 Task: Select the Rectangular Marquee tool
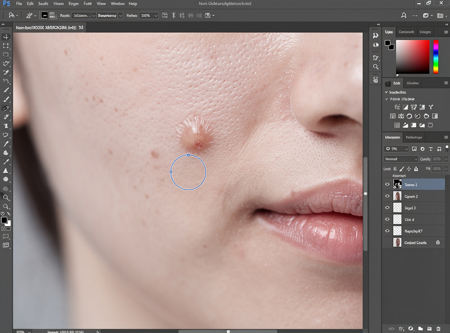6,46
